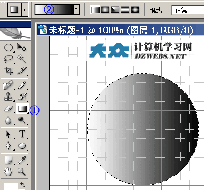Switch to radial gradient style
This screenshot has width=204, height=190.
click(105, 10)
